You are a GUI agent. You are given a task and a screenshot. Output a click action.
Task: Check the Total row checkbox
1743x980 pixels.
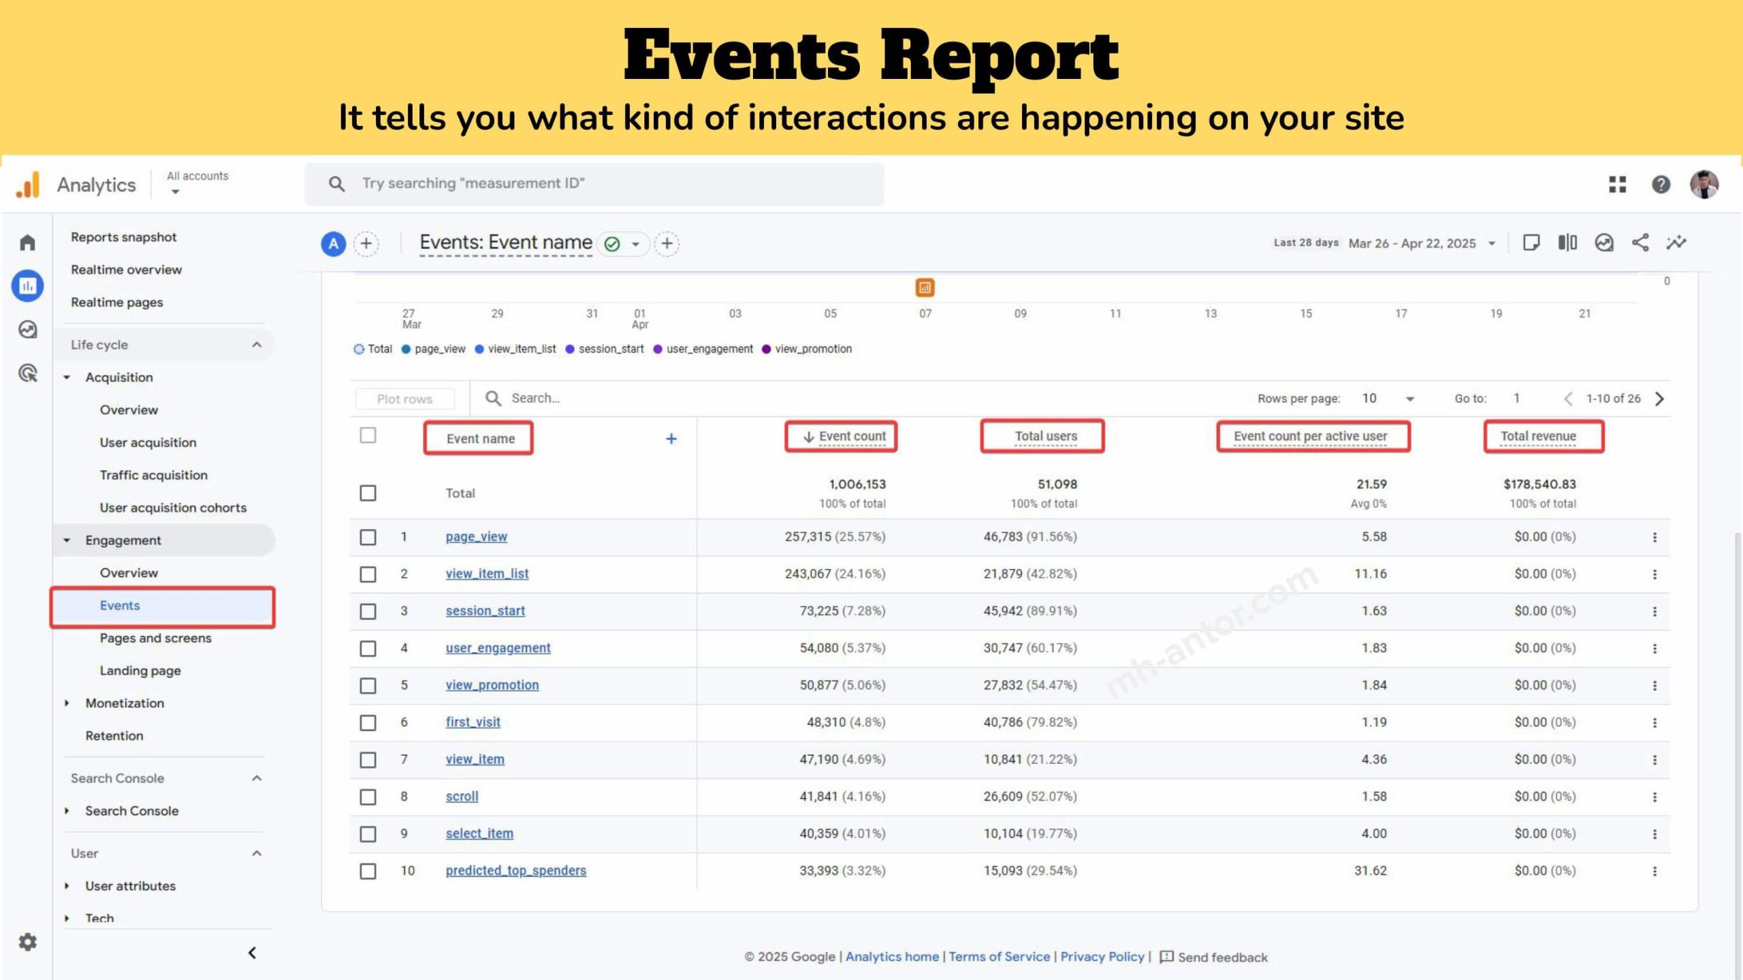[368, 493]
